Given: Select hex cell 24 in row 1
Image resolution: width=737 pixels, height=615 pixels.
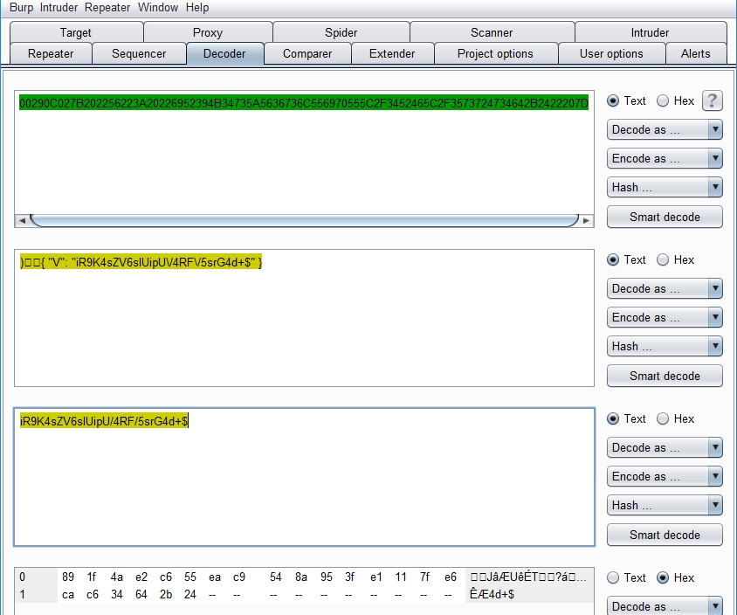Looking at the screenshot, I should point(189,594).
